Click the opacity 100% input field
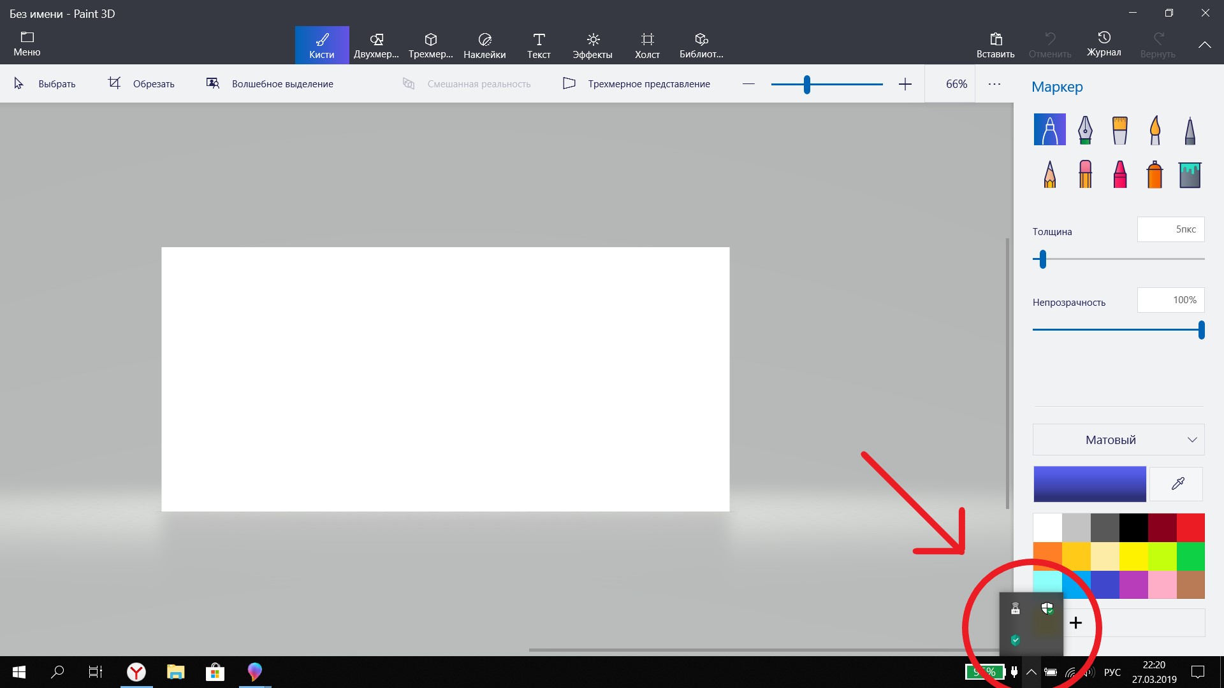The width and height of the screenshot is (1224, 688). click(1170, 300)
